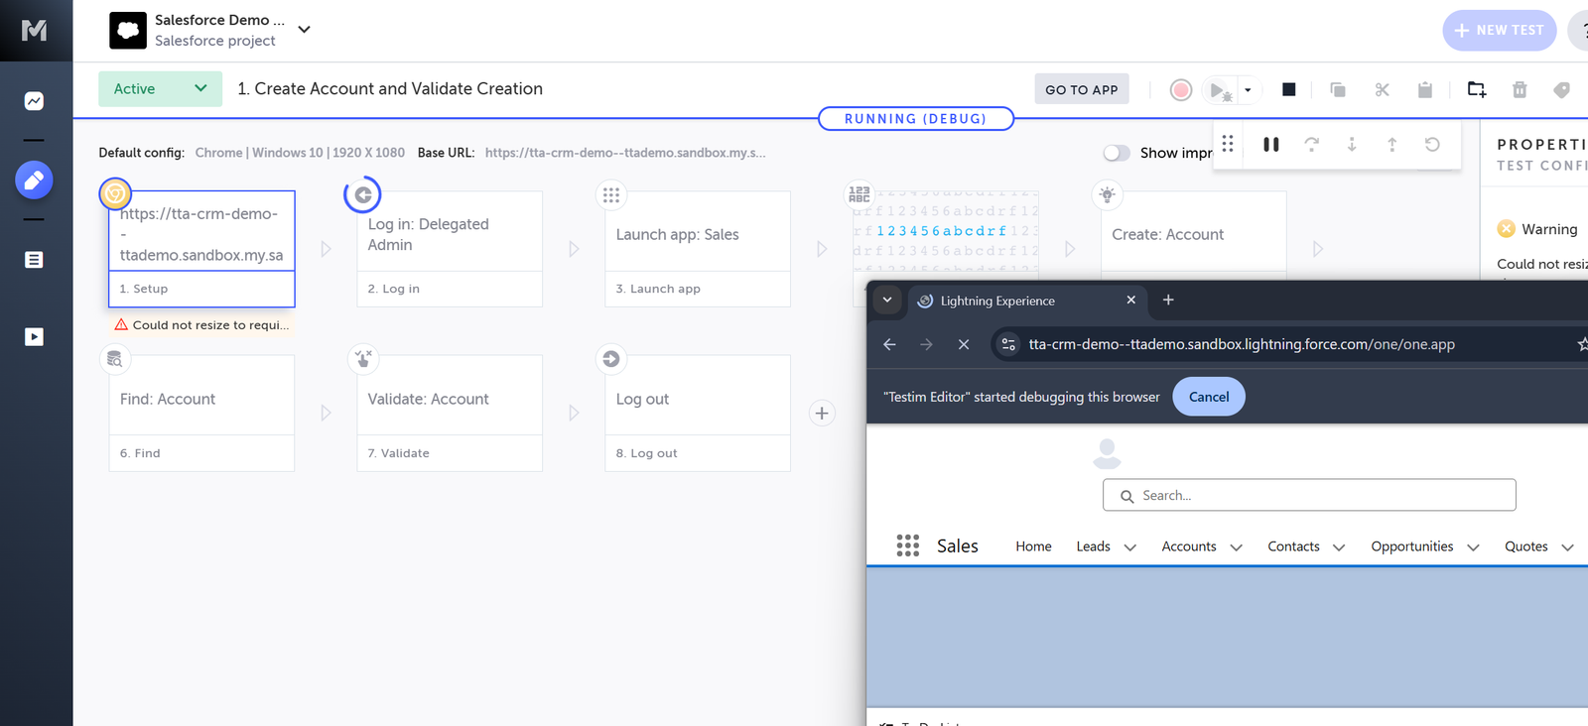The height and width of the screenshot is (726, 1588).
Task: Cancel the Testim Editor debugging
Action: pyautogui.click(x=1209, y=397)
